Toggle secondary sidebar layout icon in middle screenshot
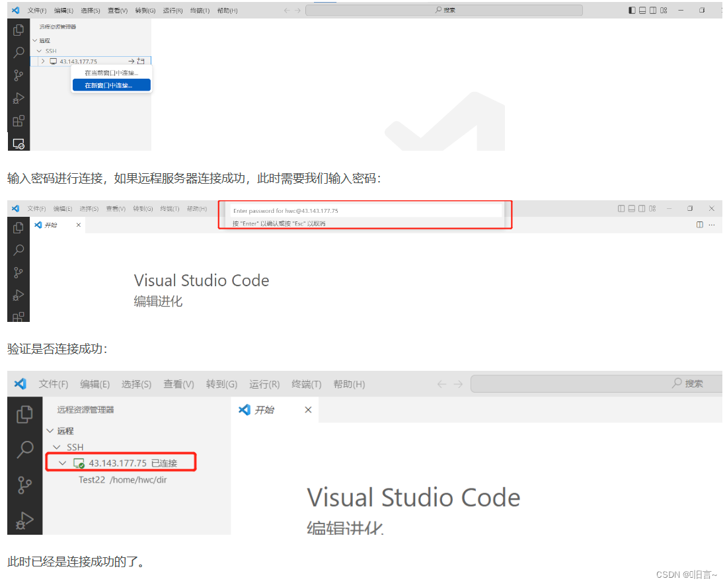Image resolution: width=727 pixels, height=585 pixels. [642, 209]
